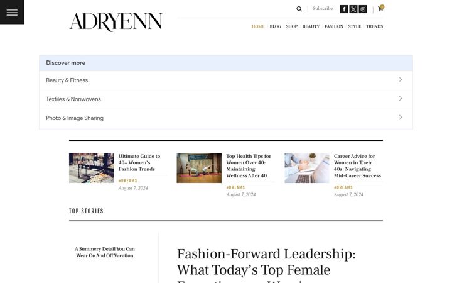
Task: Go to the HOME menu item
Action: 258,26
